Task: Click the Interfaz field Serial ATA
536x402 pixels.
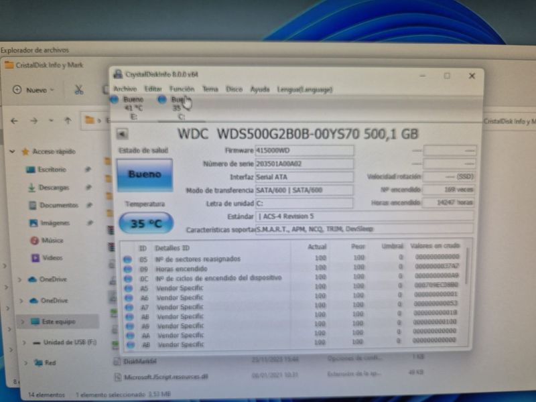Action: [x=305, y=177]
